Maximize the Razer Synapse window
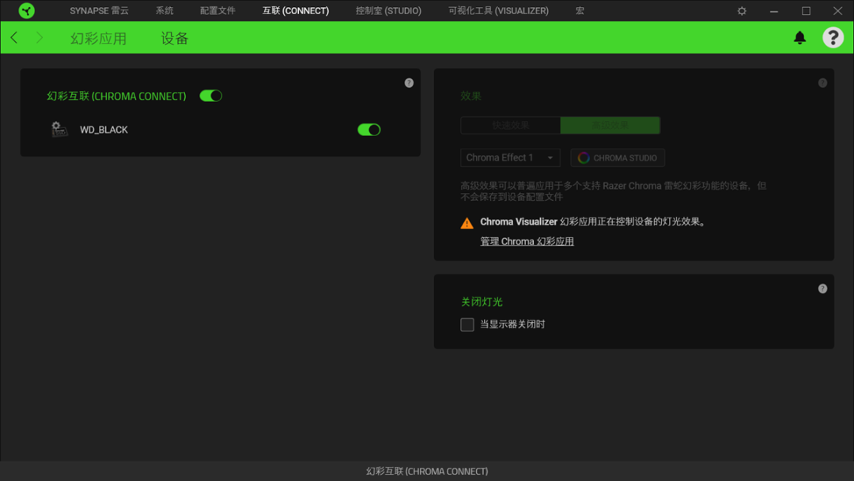Screen dimensions: 854x481 coord(806,11)
